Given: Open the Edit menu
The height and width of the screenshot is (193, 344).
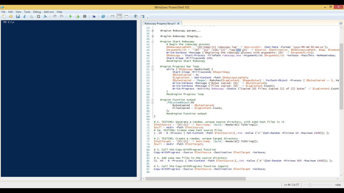Looking at the screenshot, I should pos(10,12).
